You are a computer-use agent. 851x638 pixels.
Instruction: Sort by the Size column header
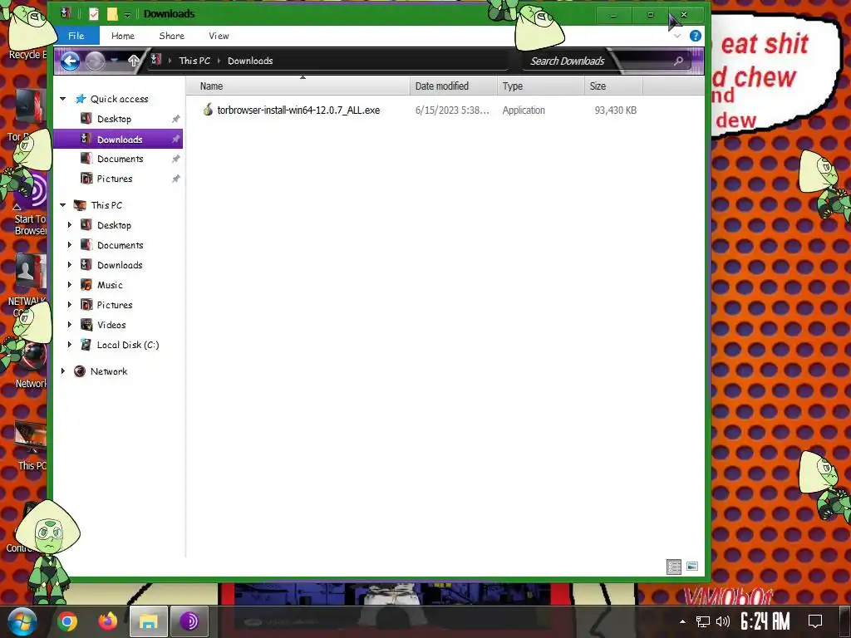coord(614,86)
